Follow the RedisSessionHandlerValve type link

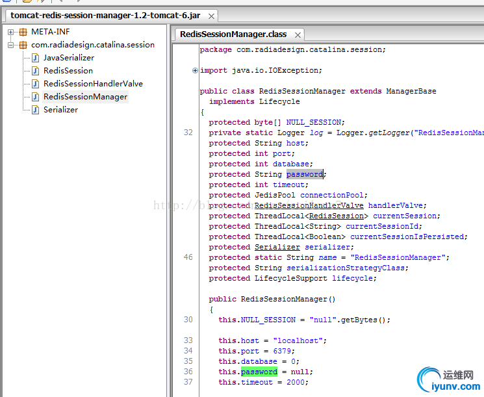tap(309, 205)
